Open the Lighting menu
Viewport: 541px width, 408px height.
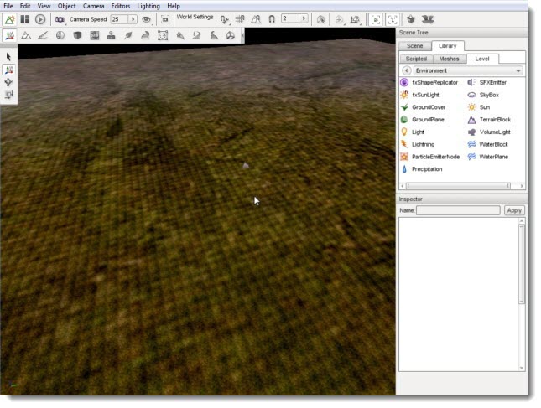(x=148, y=6)
